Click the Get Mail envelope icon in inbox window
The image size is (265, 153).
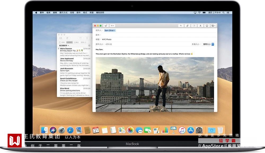61,38
